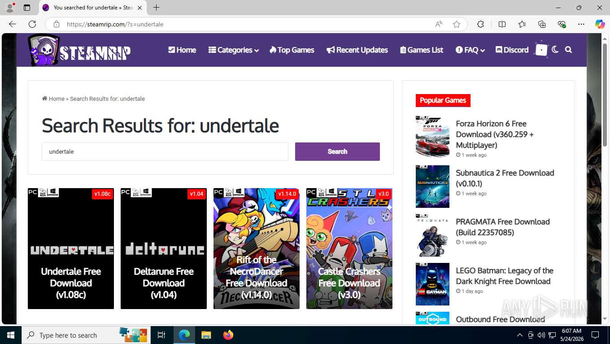Click the Subnautica 2 thumbnail
The width and height of the screenshot is (610, 344).
pos(432,186)
